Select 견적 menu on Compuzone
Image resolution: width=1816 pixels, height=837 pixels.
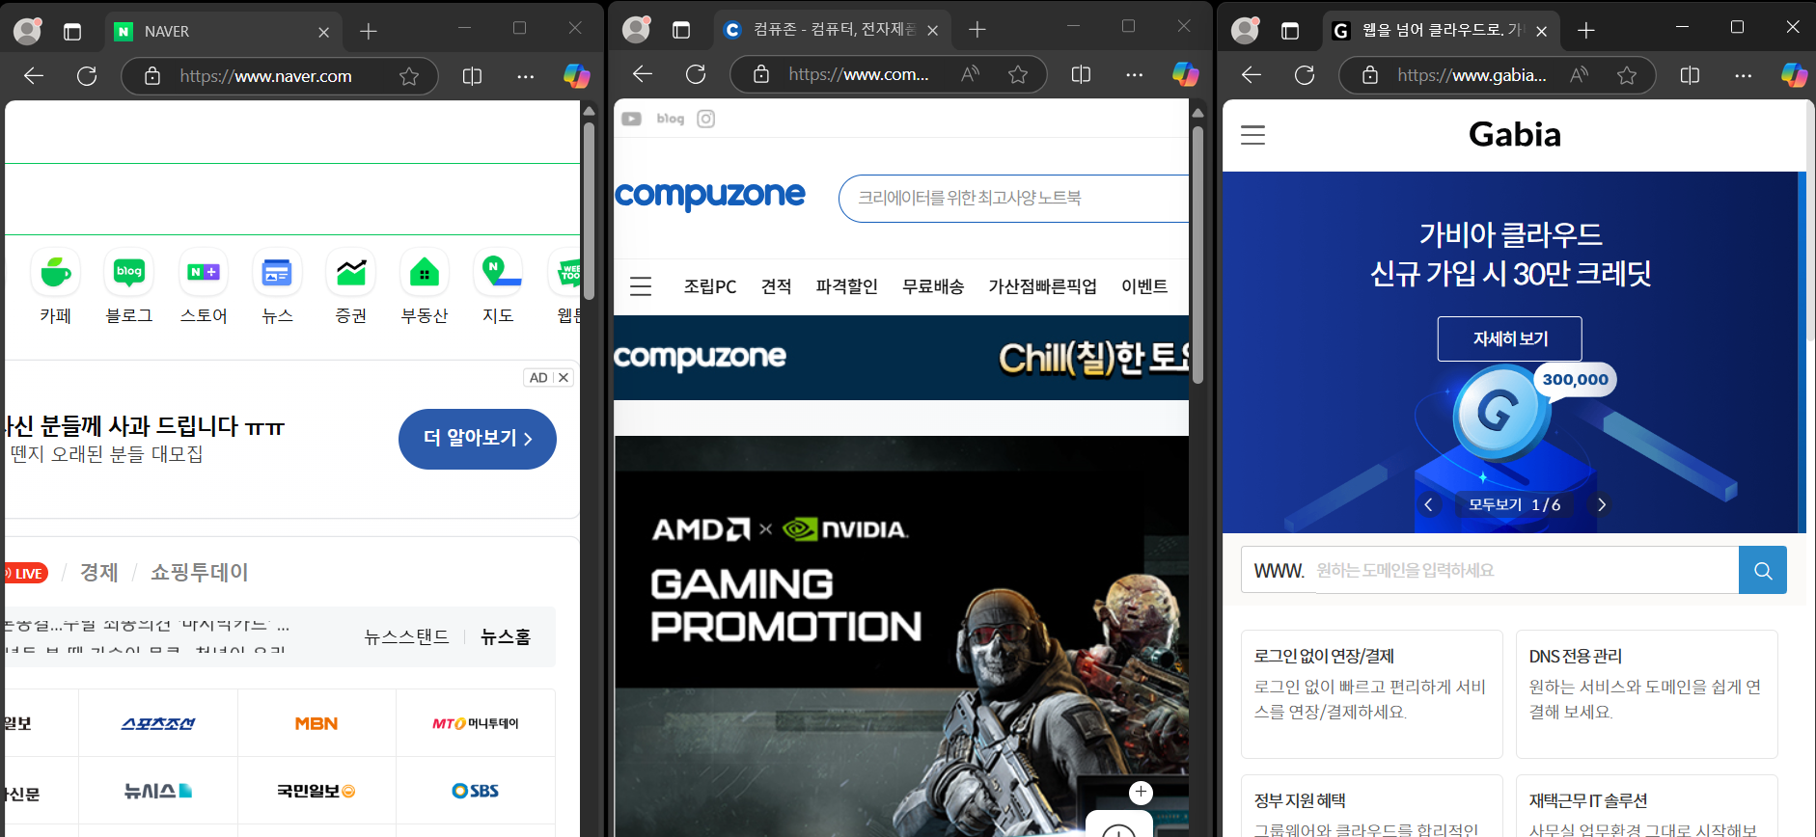pyautogui.click(x=776, y=286)
